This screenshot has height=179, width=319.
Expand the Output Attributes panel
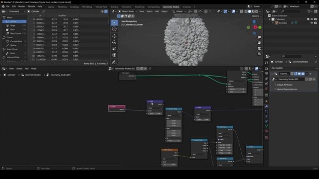pos(284,85)
